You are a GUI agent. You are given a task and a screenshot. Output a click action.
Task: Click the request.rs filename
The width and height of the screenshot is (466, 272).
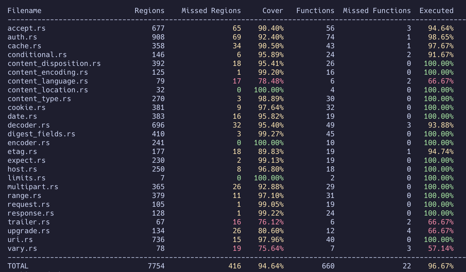click(x=29, y=204)
